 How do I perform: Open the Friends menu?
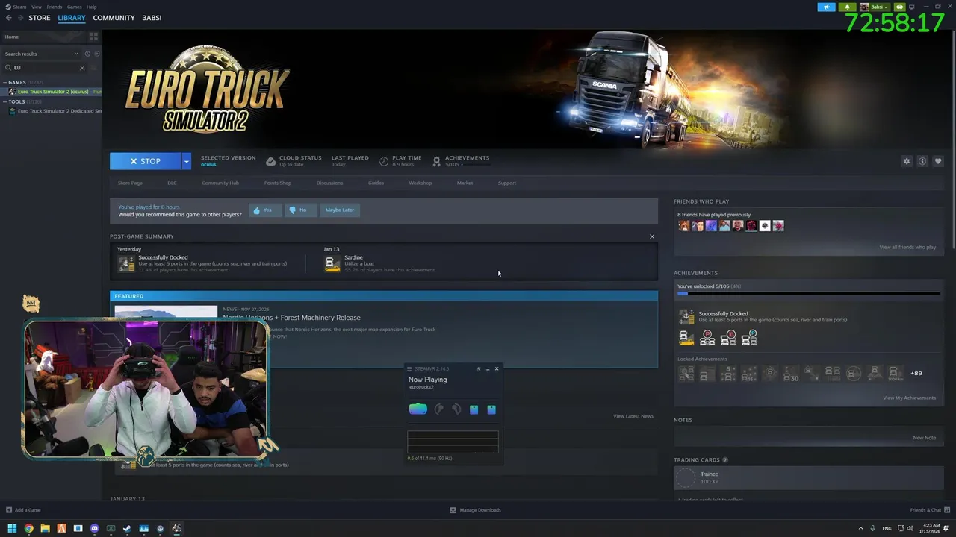pyautogui.click(x=55, y=7)
